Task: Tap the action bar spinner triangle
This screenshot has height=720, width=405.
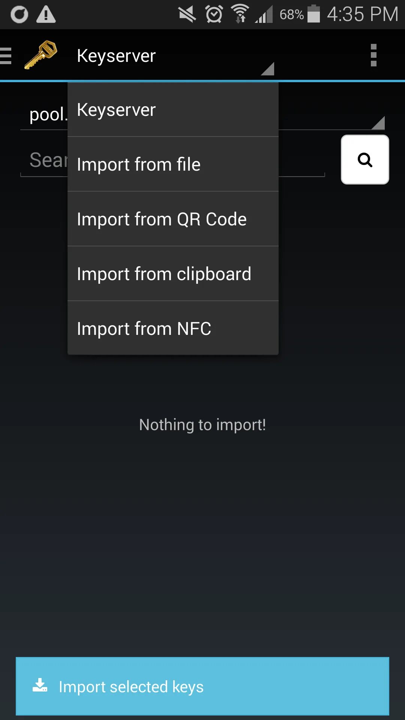Action: 268,69
